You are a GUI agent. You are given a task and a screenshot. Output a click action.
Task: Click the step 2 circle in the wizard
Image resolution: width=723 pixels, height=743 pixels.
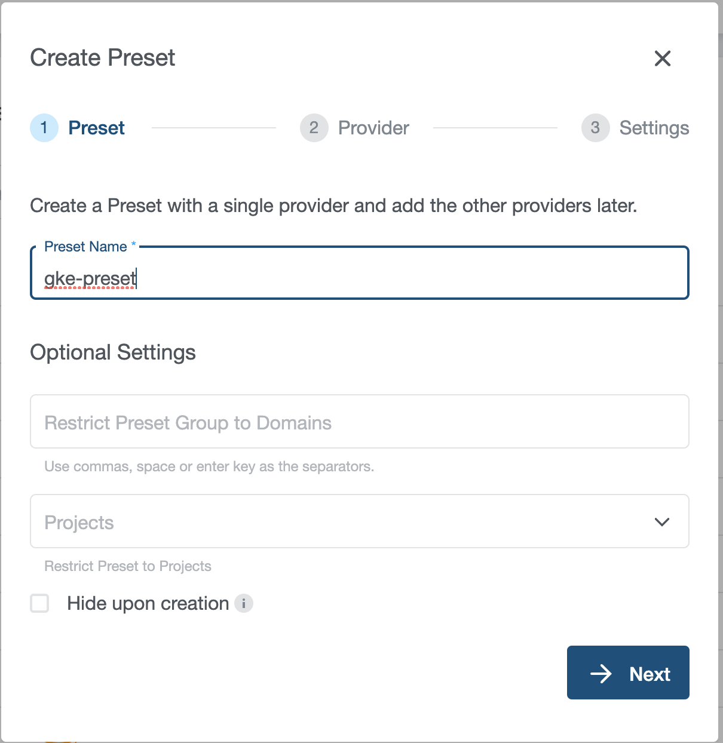(314, 128)
